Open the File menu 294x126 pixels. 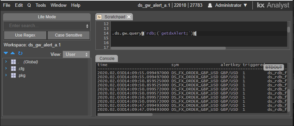click(7, 5)
